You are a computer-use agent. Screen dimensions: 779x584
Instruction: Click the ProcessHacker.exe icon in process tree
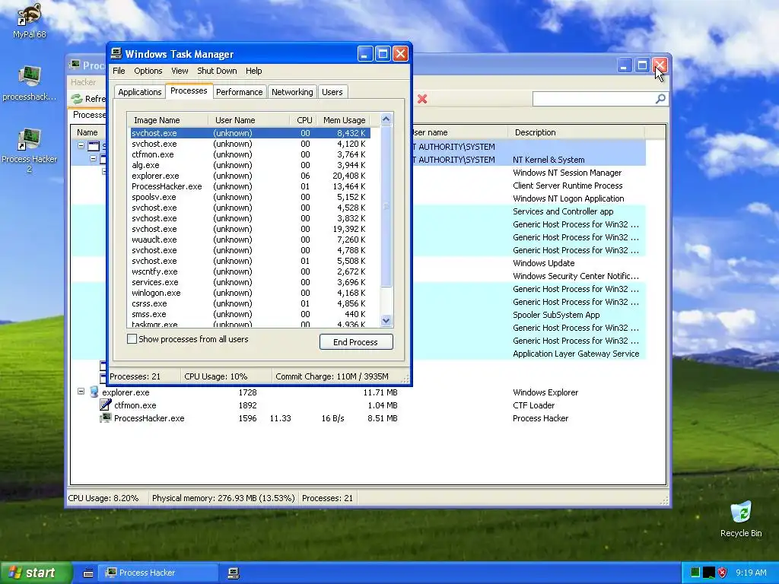point(106,418)
